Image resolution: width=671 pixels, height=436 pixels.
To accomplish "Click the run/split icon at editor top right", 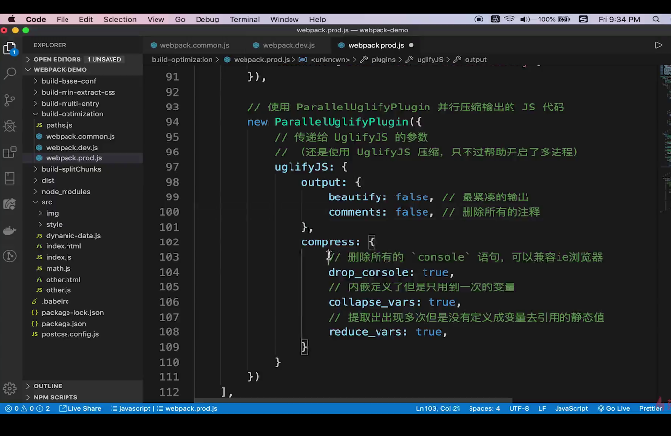I will 658,45.
